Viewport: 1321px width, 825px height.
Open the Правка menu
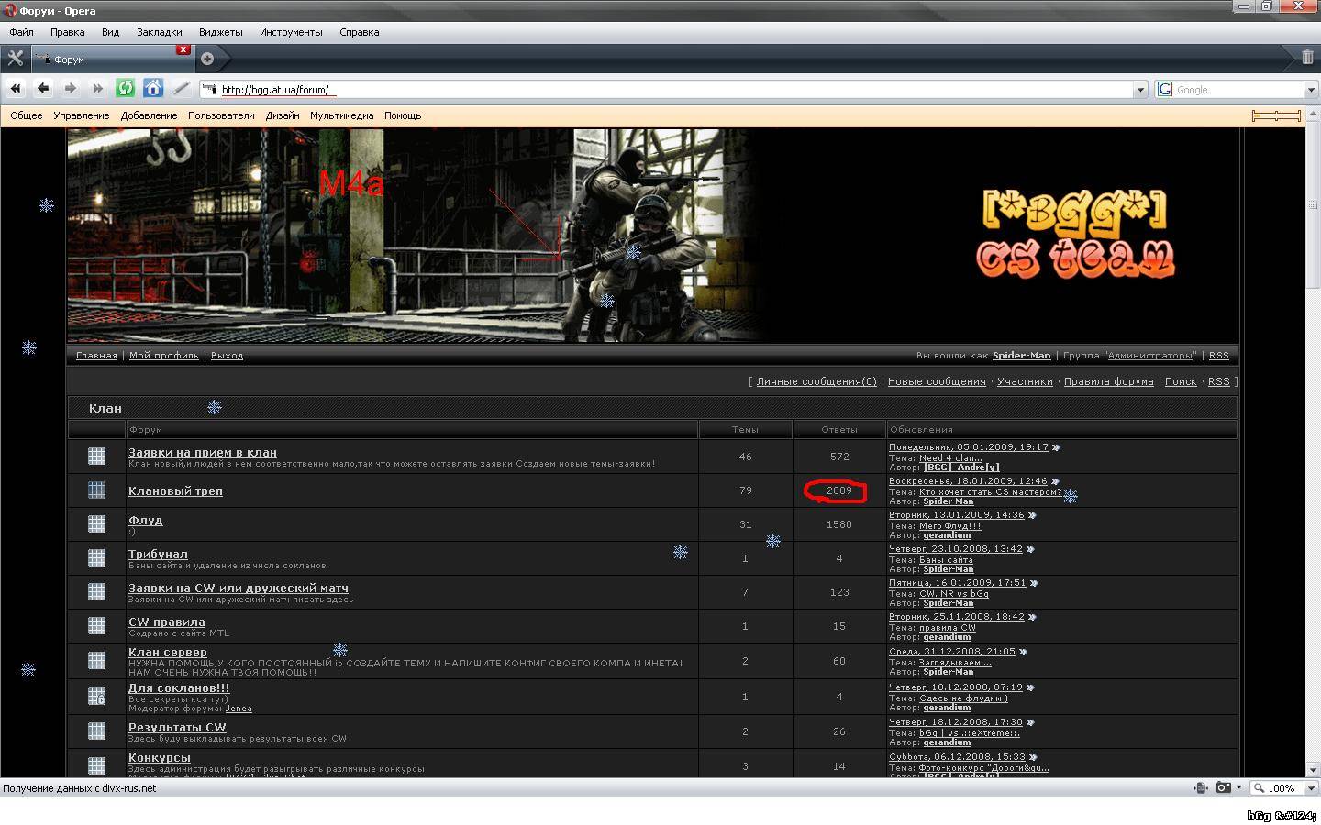[68, 32]
